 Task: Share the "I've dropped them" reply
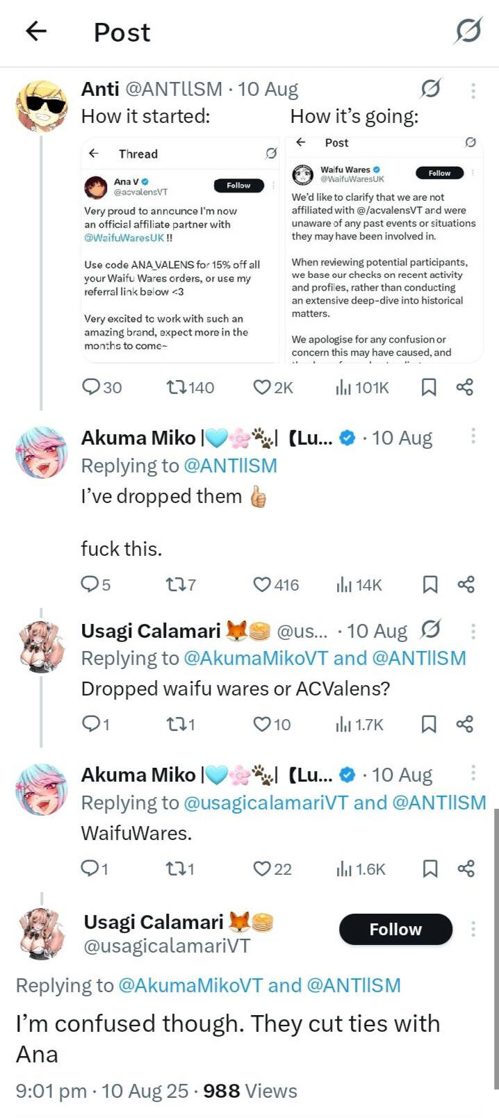466,585
